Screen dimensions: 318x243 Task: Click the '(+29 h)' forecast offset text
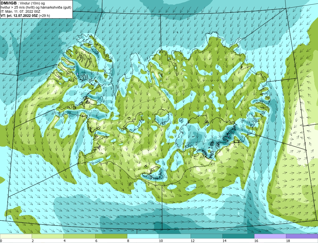click(45, 15)
